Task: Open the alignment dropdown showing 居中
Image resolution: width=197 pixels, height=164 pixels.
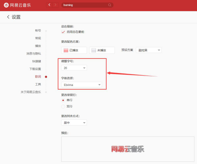Action: pyautogui.click(x=74, y=123)
